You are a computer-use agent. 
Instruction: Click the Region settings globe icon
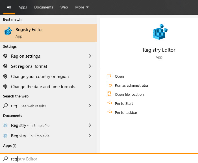coord(5,56)
